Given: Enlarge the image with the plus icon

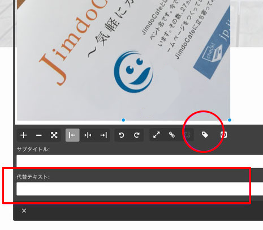Looking at the screenshot, I should [x=24, y=135].
